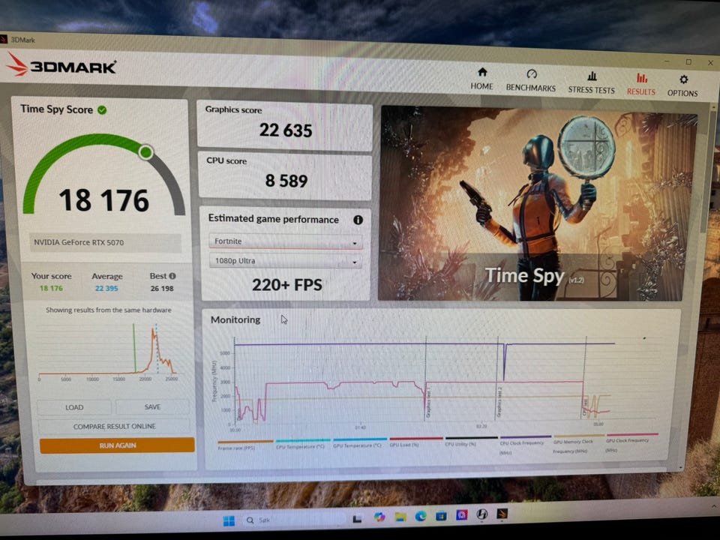The image size is (720, 540).
Task: Switch to the RESULTS section
Action: [641, 84]
